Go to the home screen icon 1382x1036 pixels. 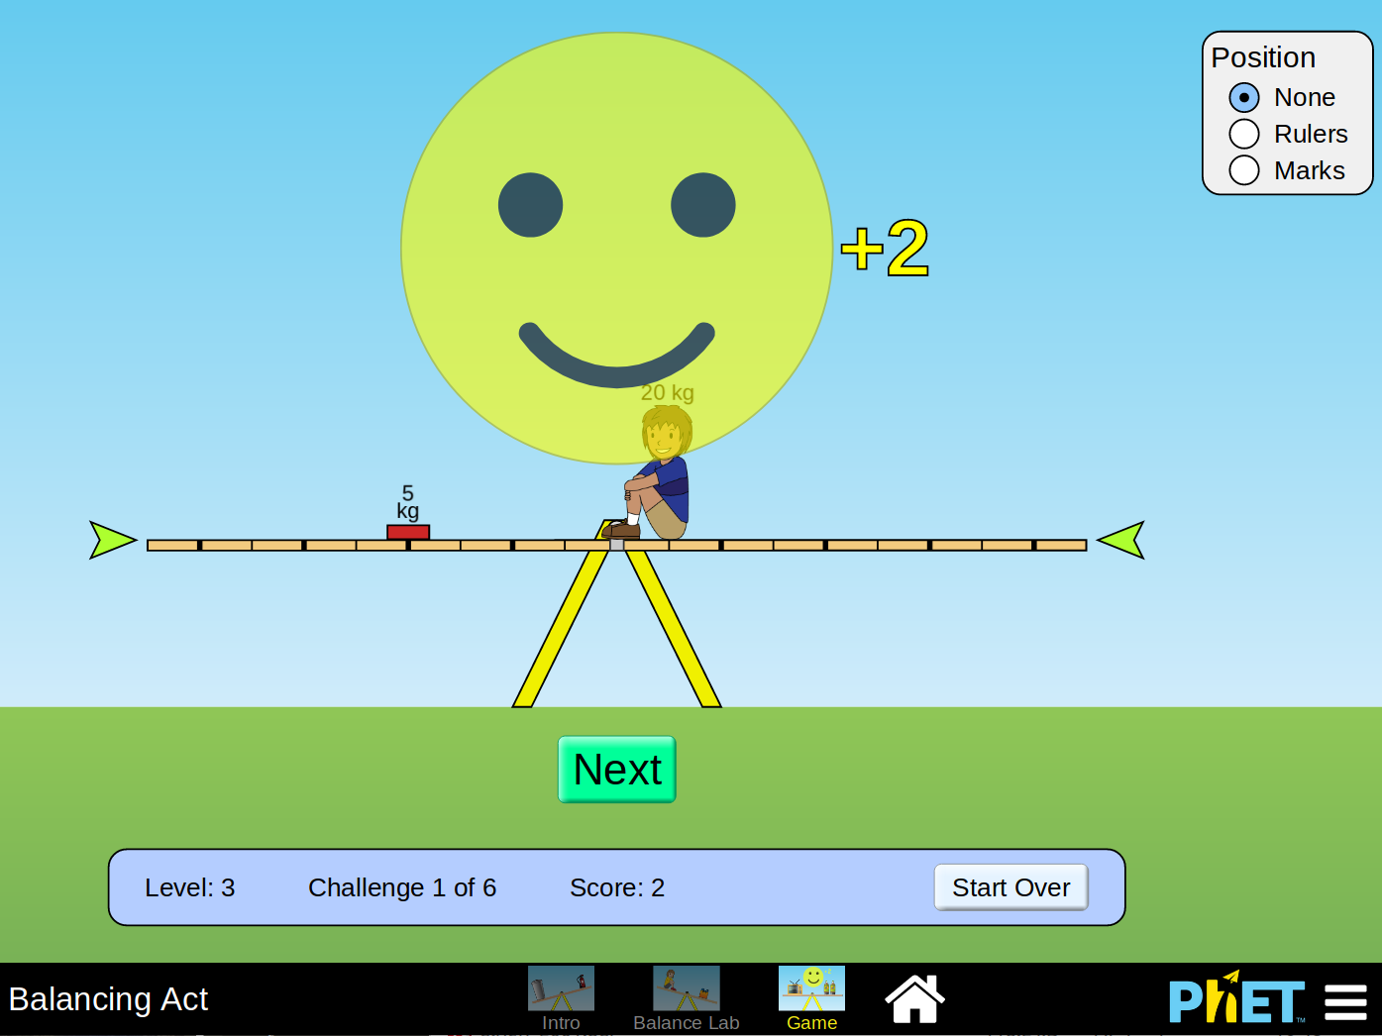point(914,999)
